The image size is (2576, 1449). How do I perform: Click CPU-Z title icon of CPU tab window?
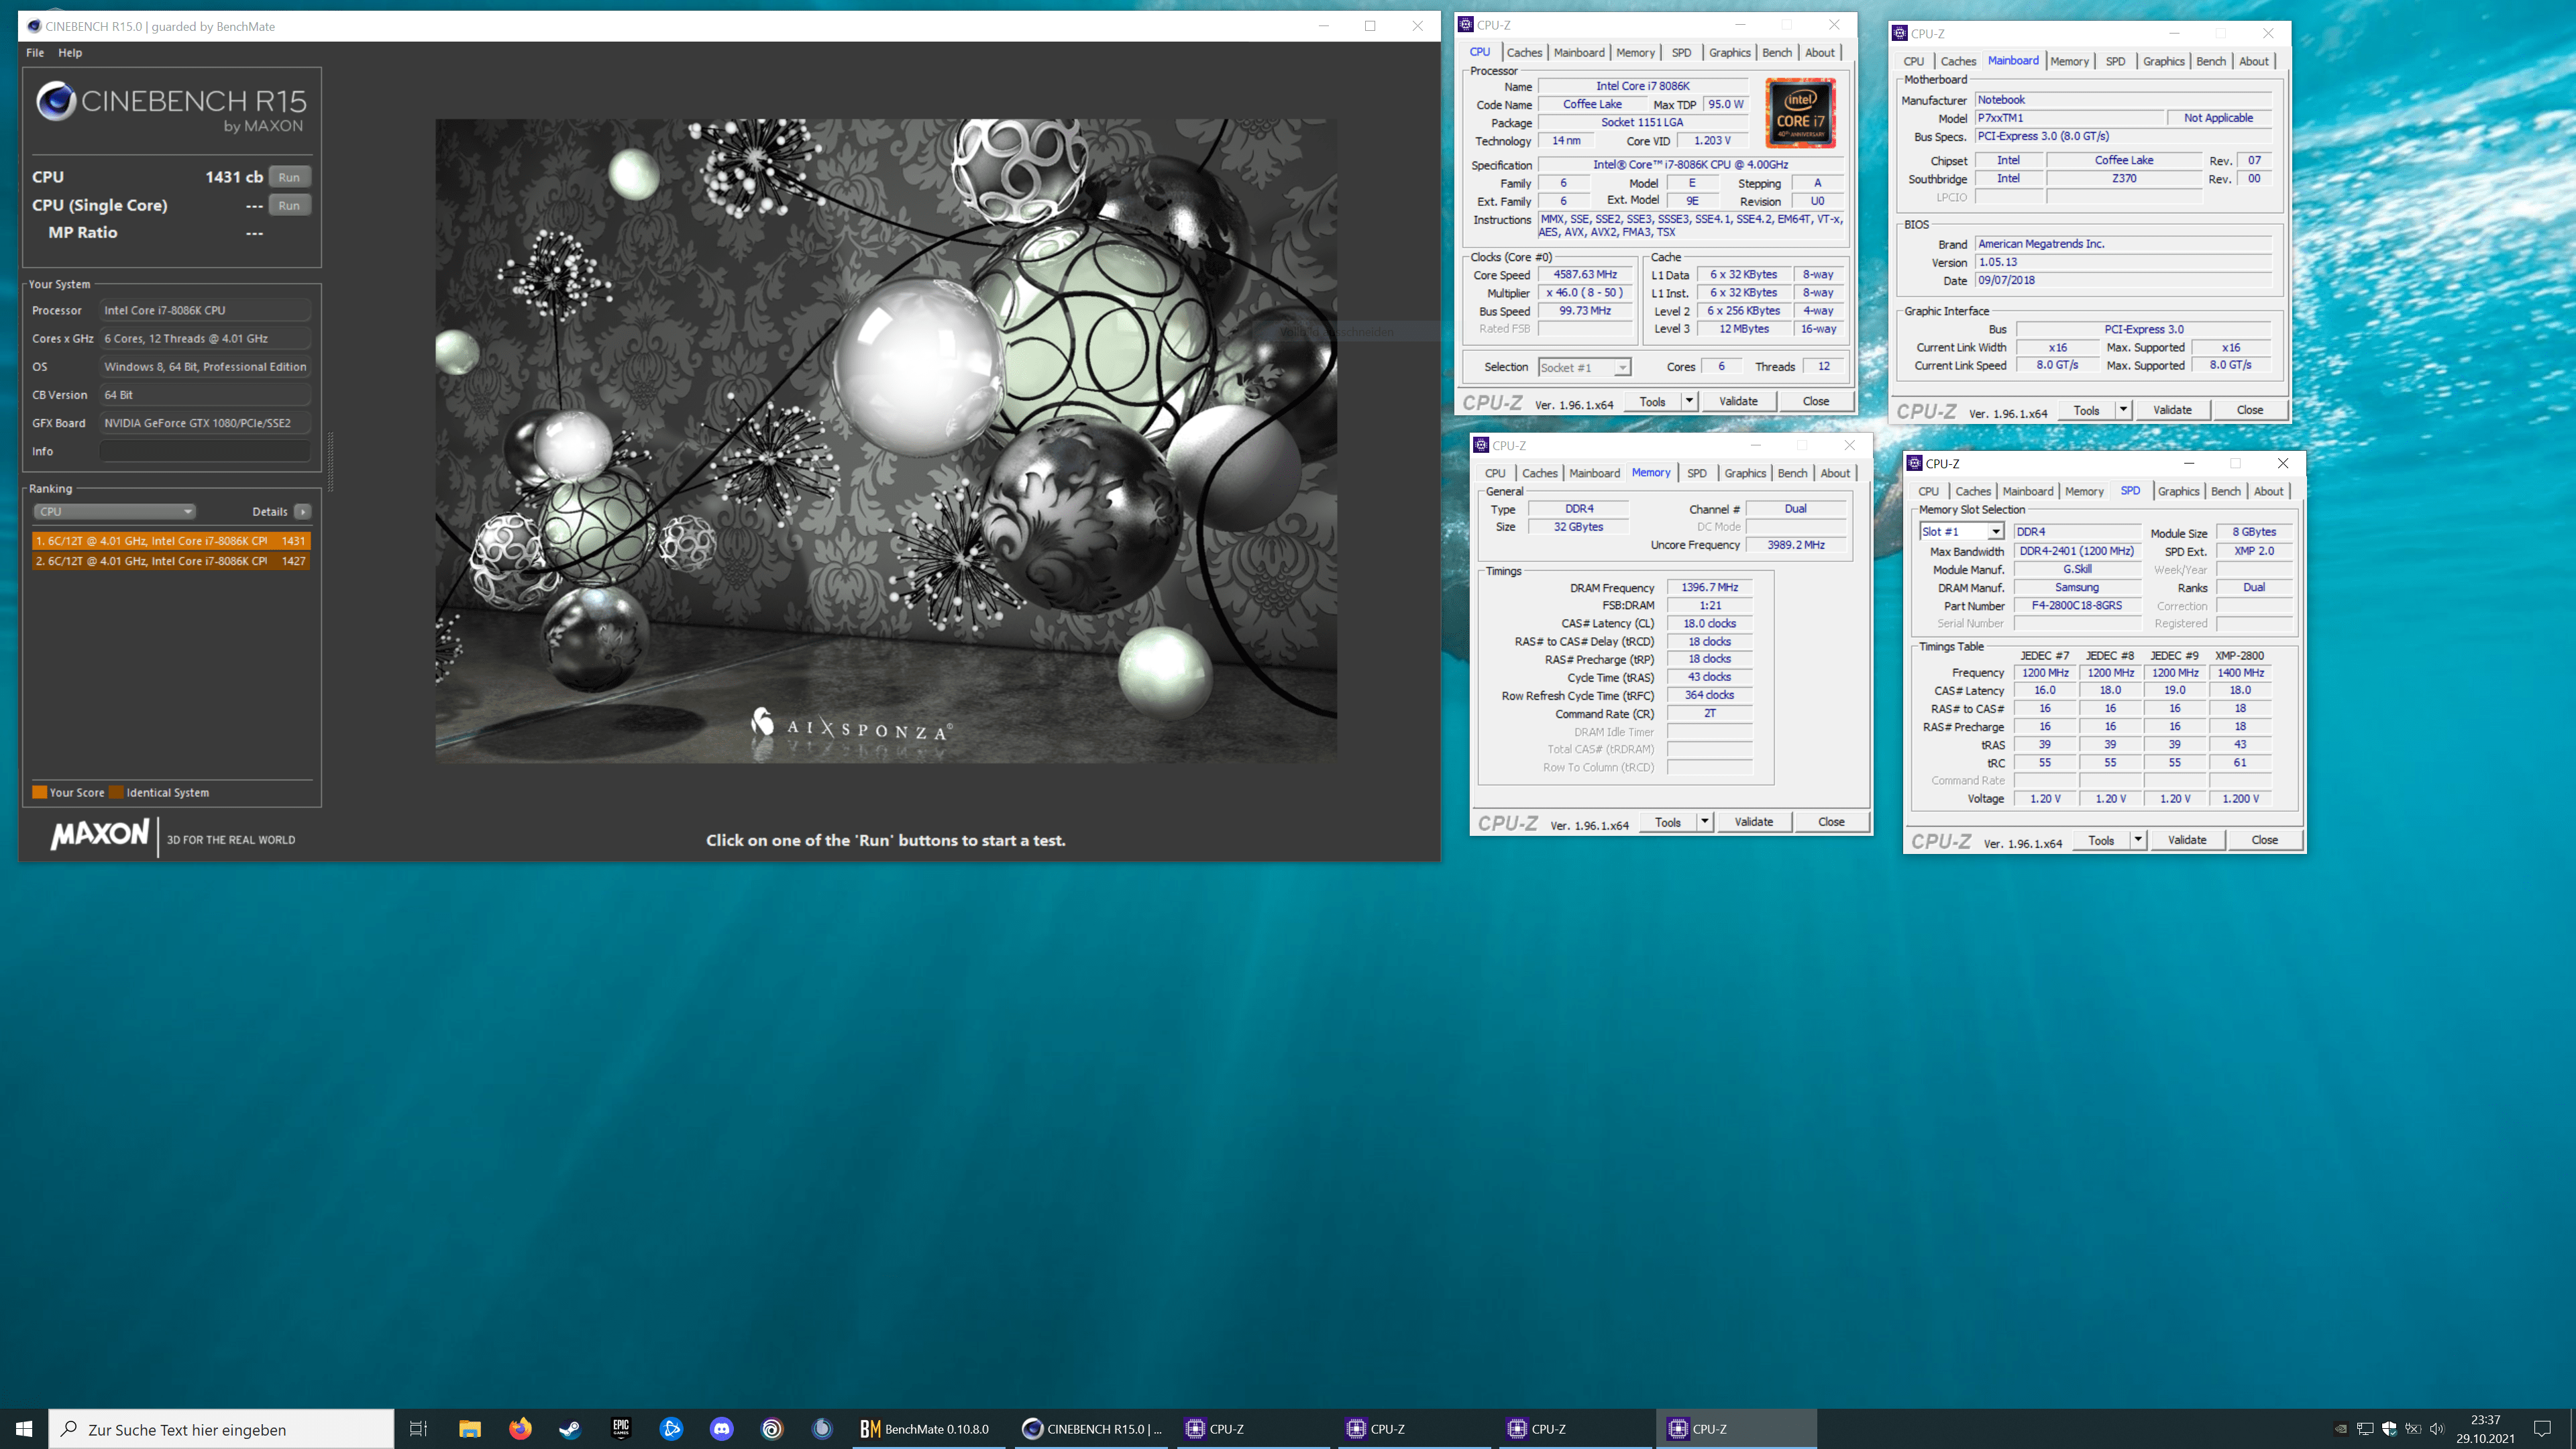pyautogui.click(x=1466, y=25)
